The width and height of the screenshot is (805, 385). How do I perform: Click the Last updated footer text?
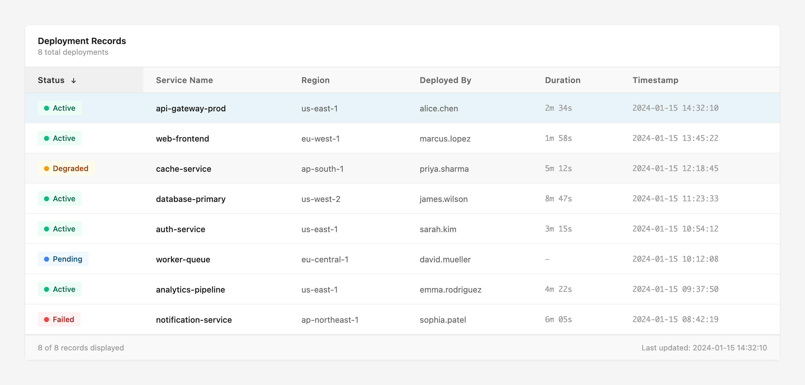tap(704, 348)
